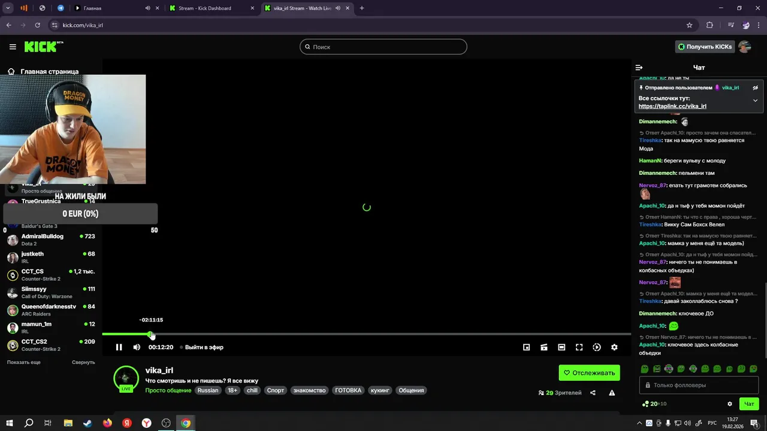Click the stream seek bar handle
The width and height of the screenshot is (767, 431).
(x=150, y=334)
